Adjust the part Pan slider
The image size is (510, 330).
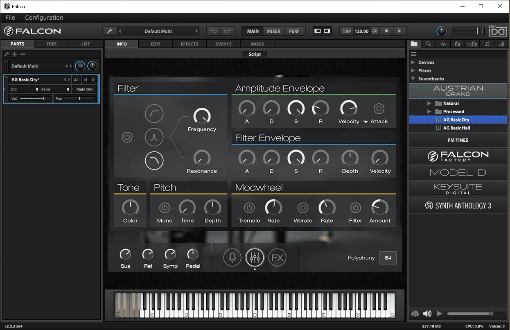click(x=80, y=99)
